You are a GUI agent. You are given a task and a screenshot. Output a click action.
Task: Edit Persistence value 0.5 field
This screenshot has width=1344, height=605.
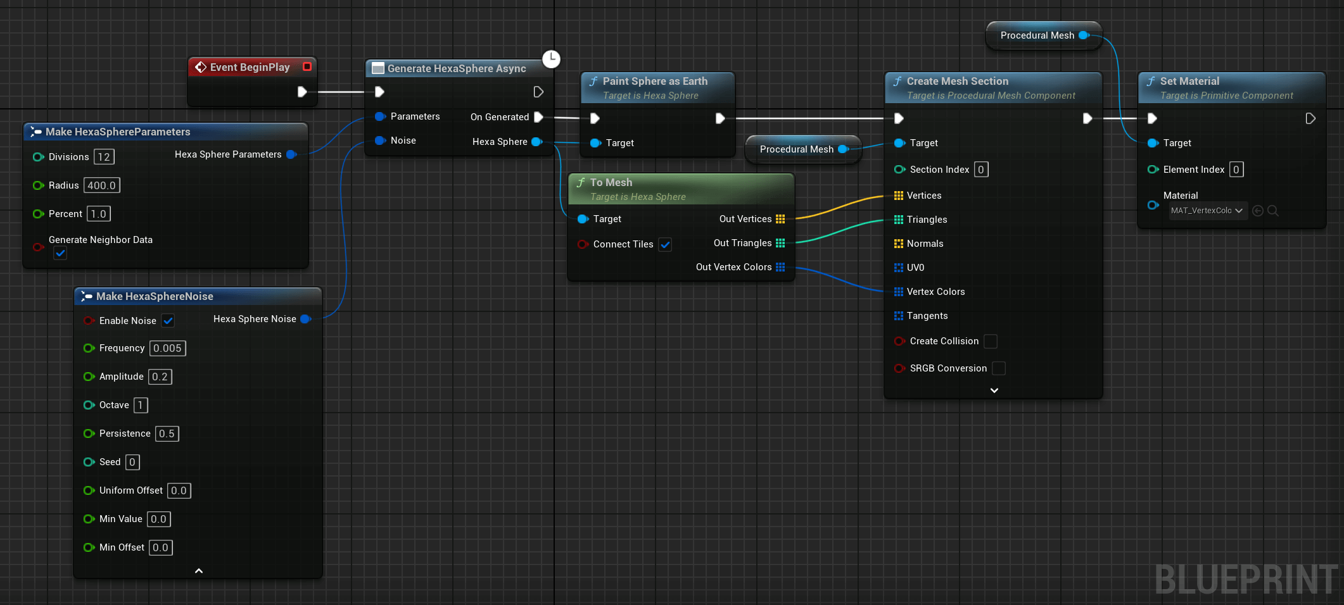(x=167, y=433)
